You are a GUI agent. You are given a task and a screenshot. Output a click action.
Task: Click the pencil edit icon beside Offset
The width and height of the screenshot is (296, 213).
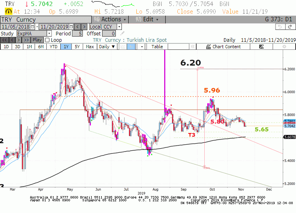click(x=122, y=33)
